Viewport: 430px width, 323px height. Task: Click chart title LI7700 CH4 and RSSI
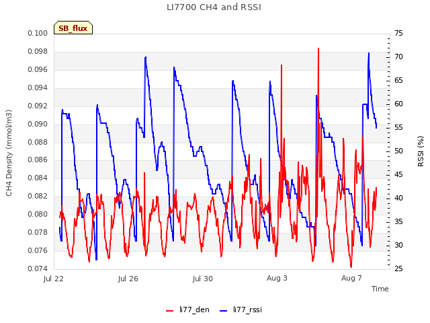[214, 7]
